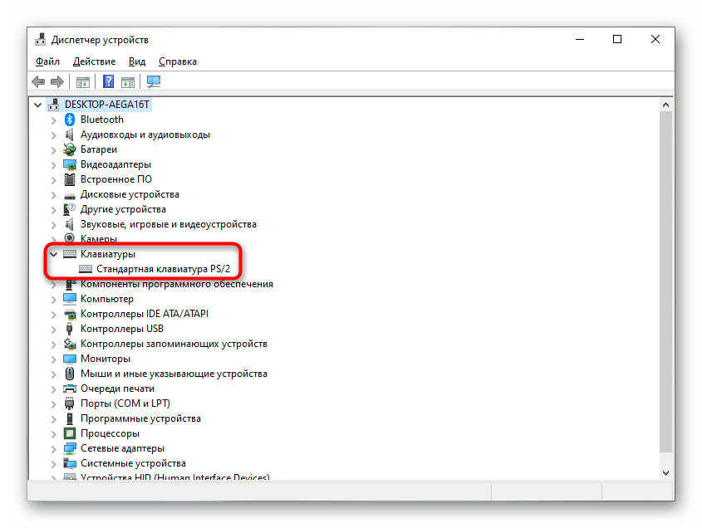Click the vertical scrollbar down arrow
Viewport: 702px width, 528px height.
666,472
